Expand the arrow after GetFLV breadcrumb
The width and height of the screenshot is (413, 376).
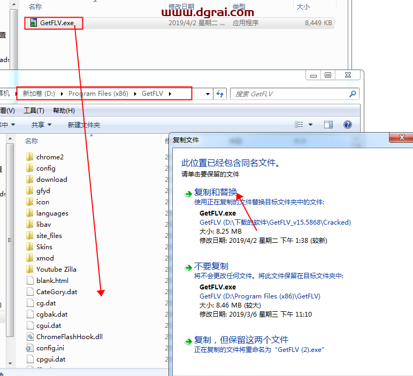click(x=170, y=94)
